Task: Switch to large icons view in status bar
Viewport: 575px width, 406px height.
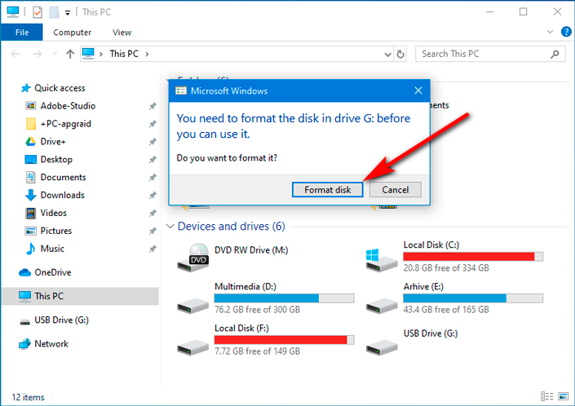Action: point(564,396)
